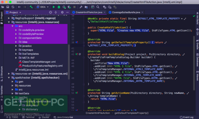Select ClassTemplateManager.xml in project tree
Screen dimensions: 199x119
click(x=37, y=62)
